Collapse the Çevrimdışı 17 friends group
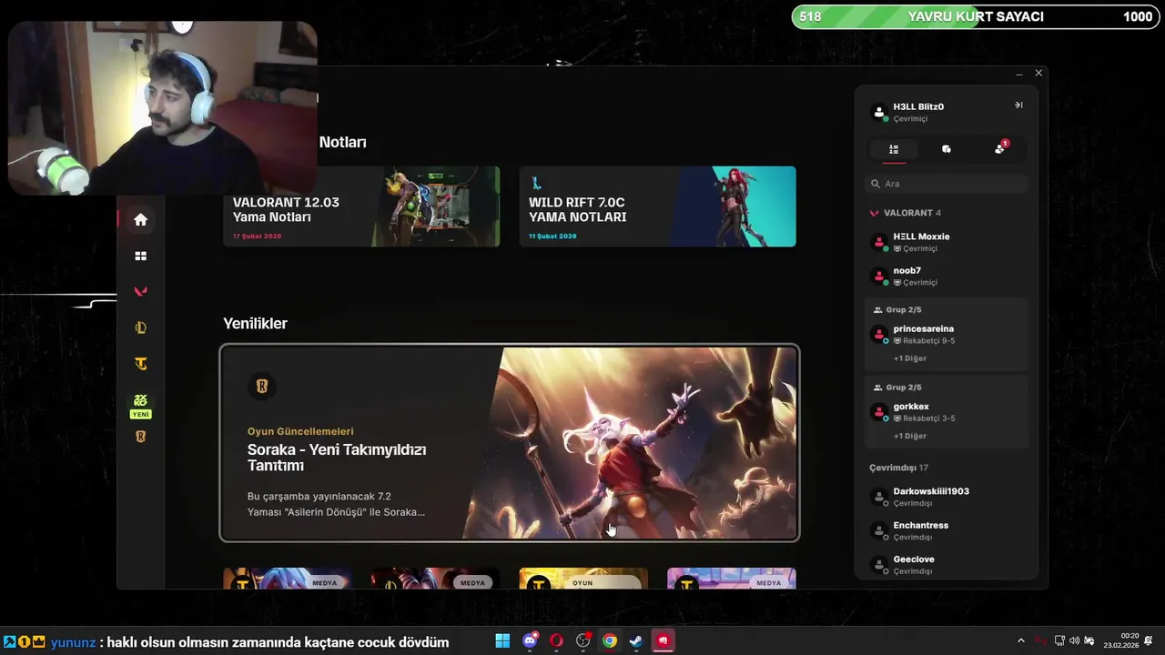Screen dimensions: 1165x655 pos(898,468)
